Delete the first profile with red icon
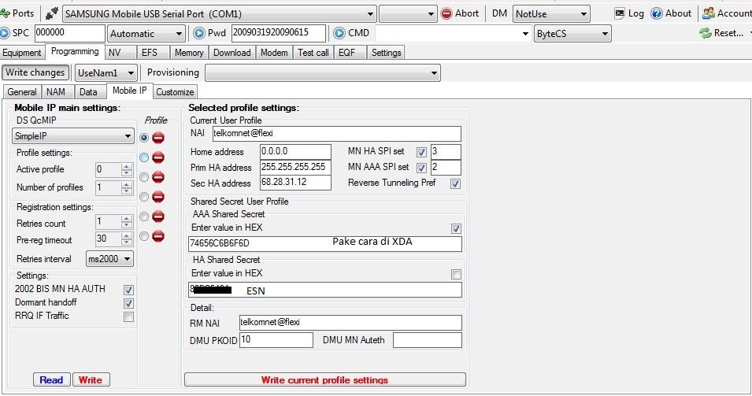The width and height of the screenshot is (752, 396). (x=158, y=138)
